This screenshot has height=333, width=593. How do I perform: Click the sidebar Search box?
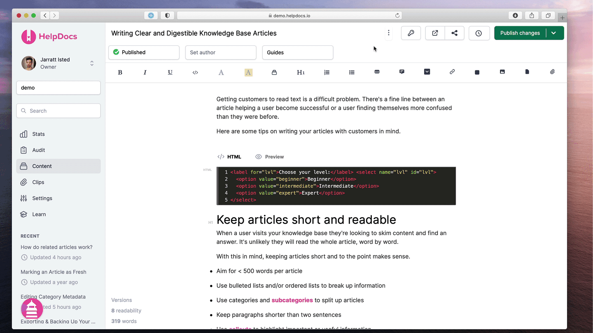coord(58,111)
